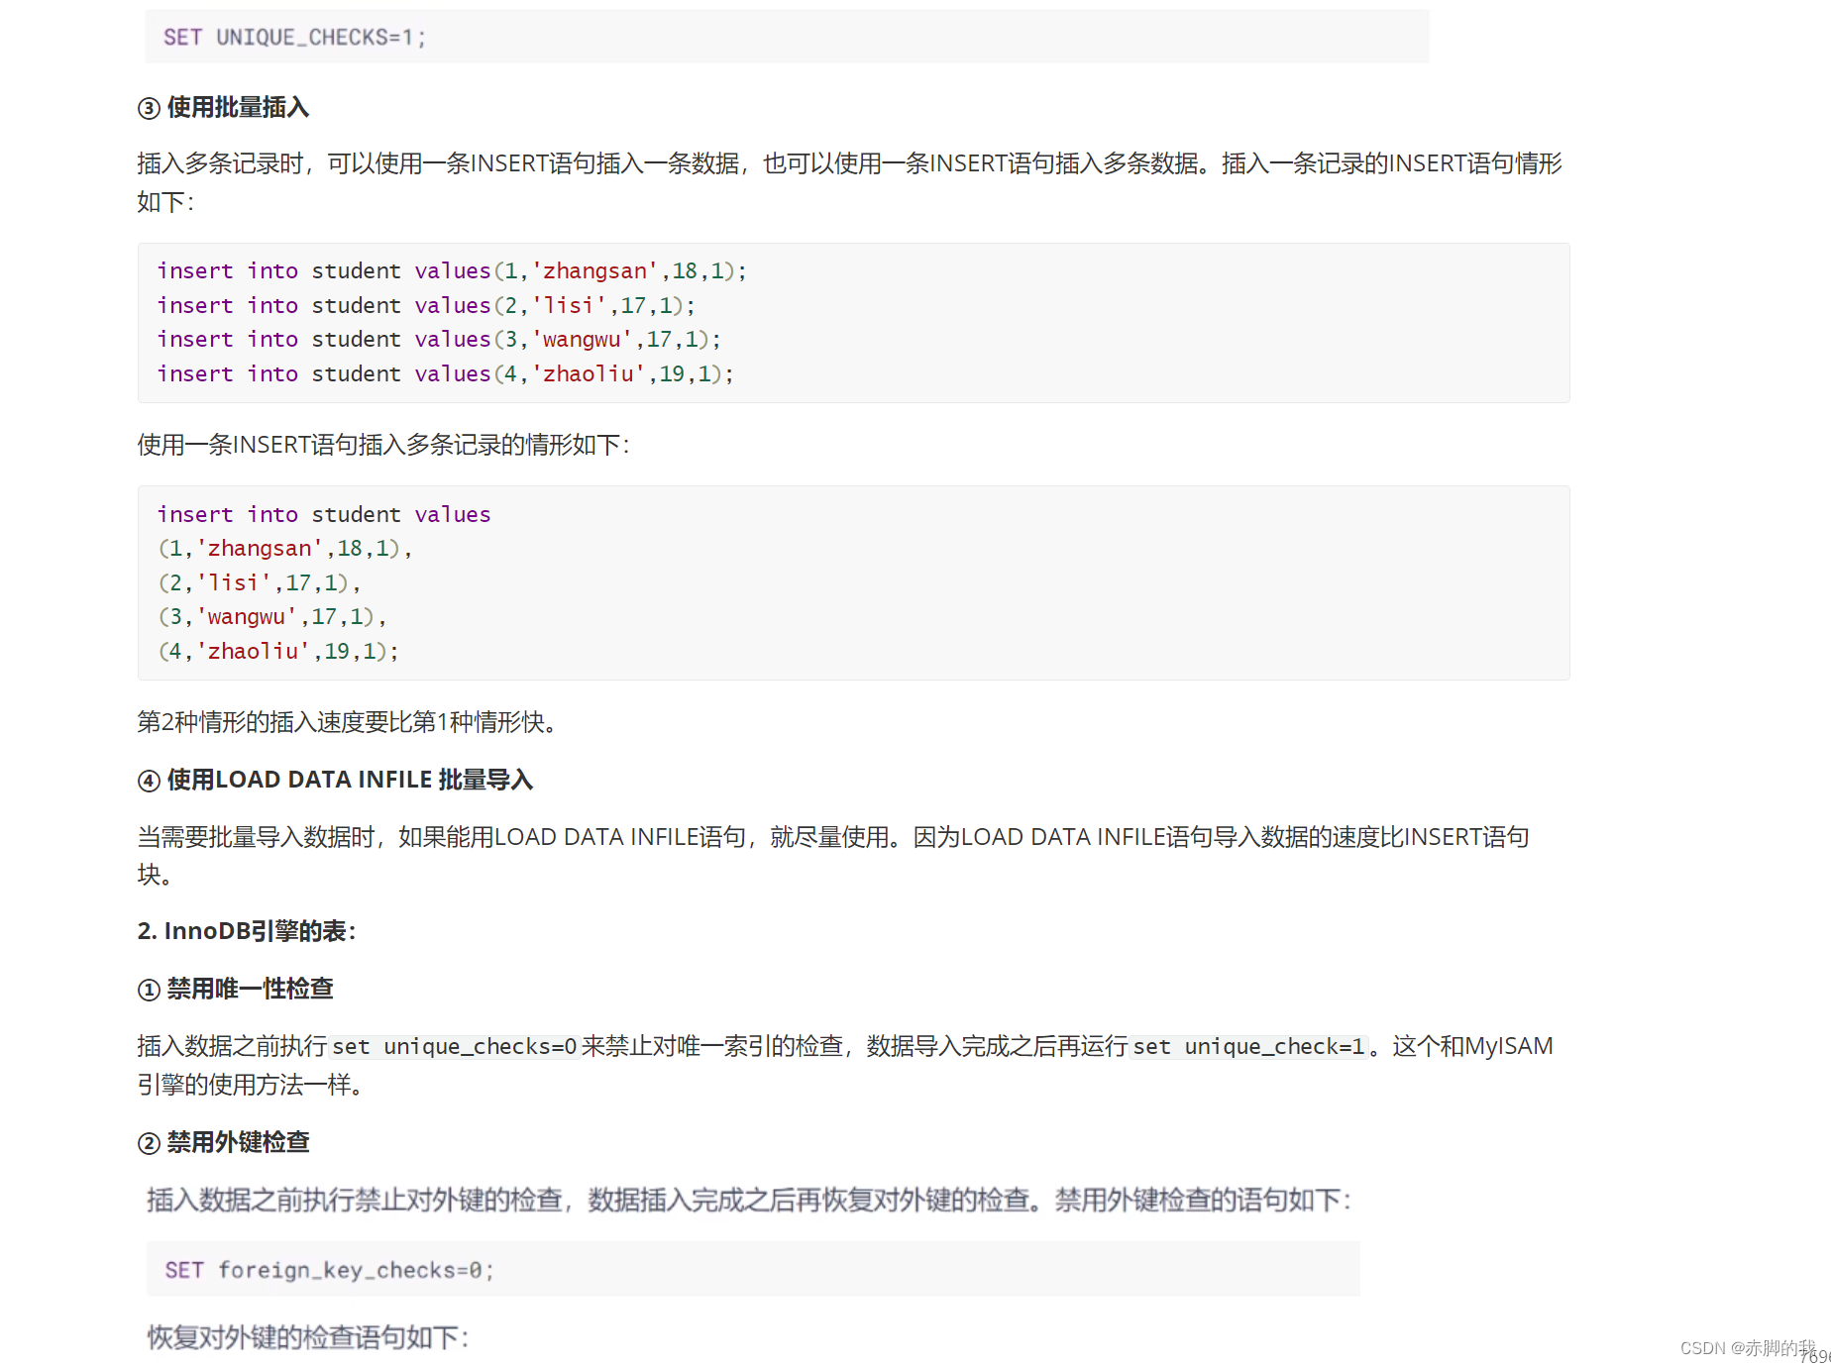Select the heading 2. InnoDB引擎的表
Image resolution: width=1831 pixels, height=1366 pixels.
246,931
